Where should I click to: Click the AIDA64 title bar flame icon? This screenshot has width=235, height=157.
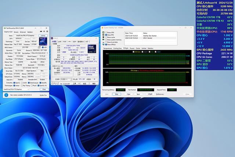click(103, 28)
